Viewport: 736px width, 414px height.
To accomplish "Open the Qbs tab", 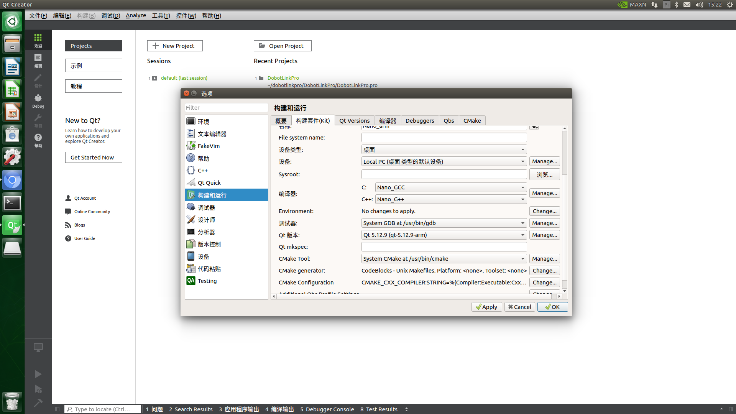I will click(449, 121).
